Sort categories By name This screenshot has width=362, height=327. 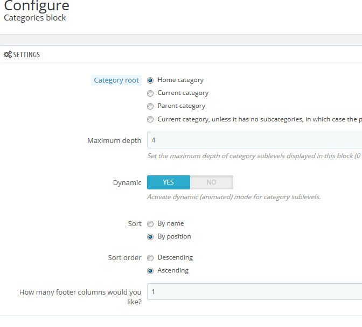tap(150, 224)
